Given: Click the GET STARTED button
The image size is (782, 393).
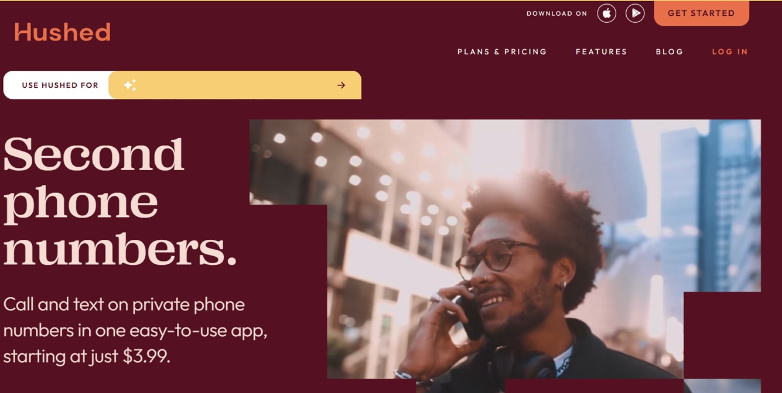Looking at the screenshot, I should (x=701, y=13).
